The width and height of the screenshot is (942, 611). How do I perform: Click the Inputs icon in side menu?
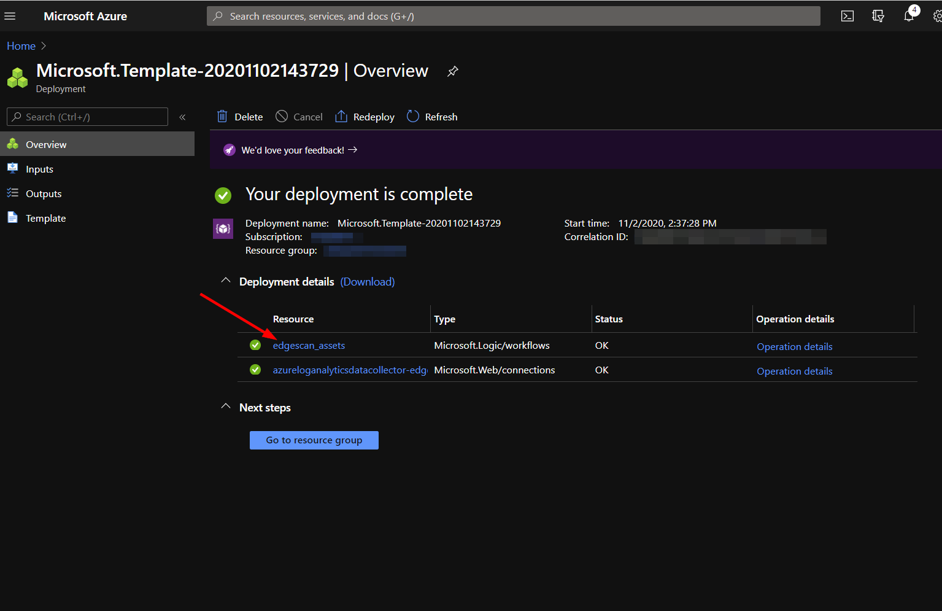pyautogui.click(x=12, y=168)
